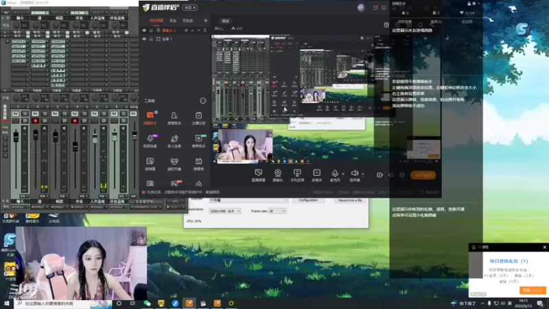Add a 摄像头 camera source
Viewport: 549px width, 309px height.
[278, 175]
